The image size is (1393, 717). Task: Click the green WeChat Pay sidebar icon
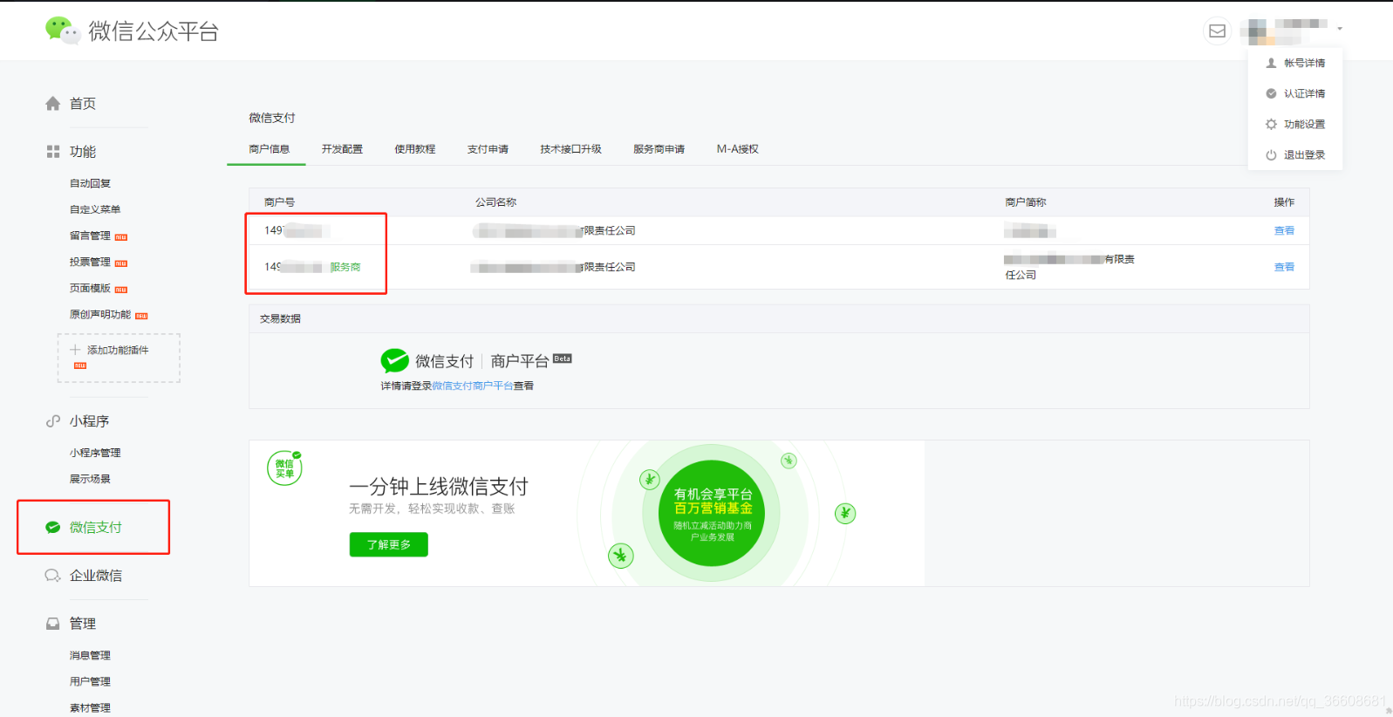point(53,527)
